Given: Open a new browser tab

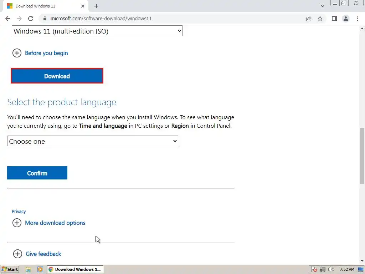Looking at the screenshot, I should coord(96,6).
